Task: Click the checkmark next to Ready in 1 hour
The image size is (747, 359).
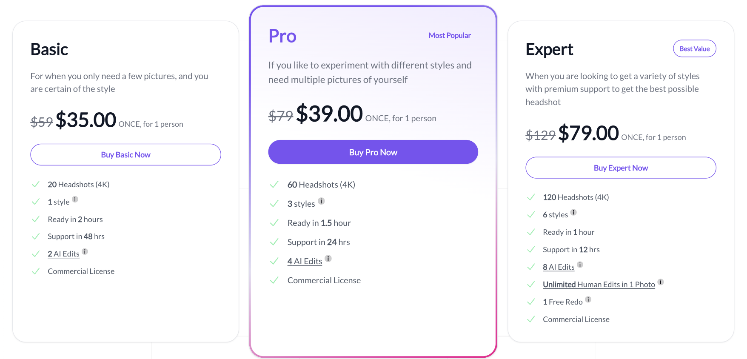Action: 531,232
